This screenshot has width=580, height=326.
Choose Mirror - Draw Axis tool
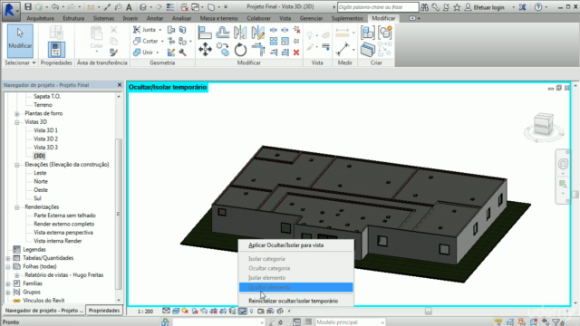[257, 33]
